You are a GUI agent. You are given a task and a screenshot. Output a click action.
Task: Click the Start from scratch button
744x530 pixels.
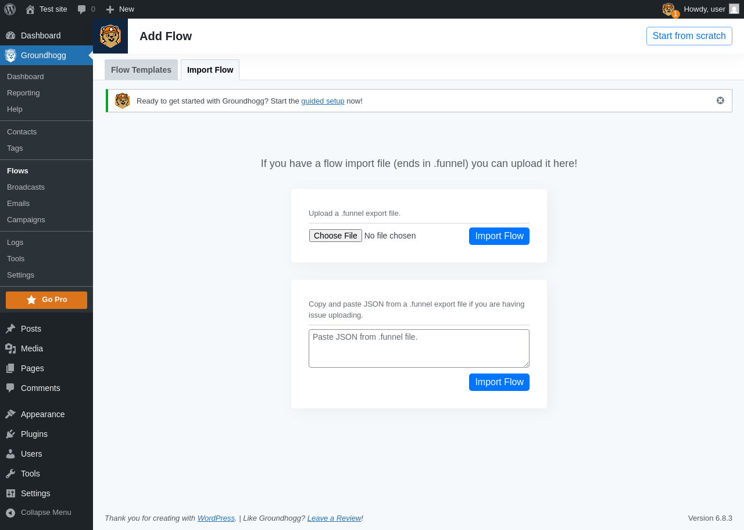pos(689,36)
